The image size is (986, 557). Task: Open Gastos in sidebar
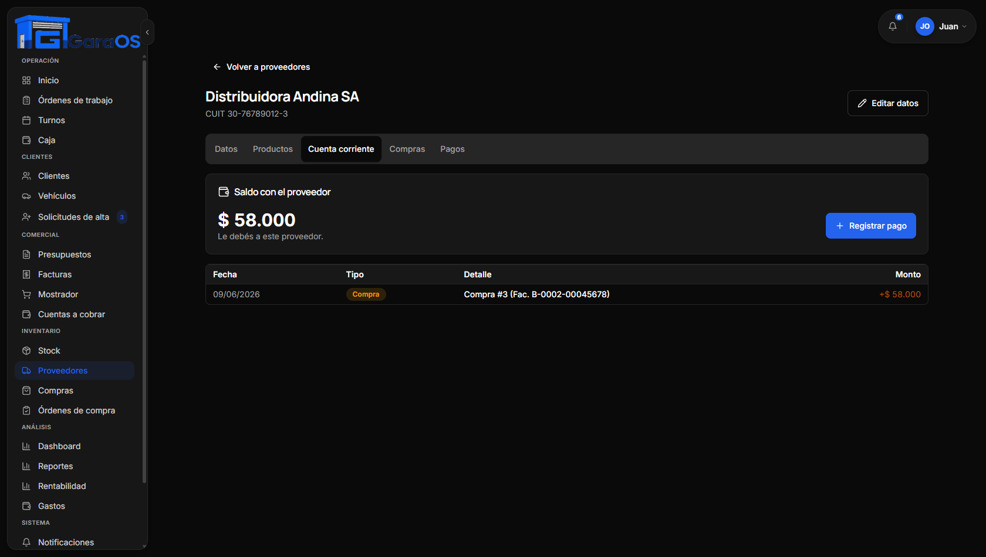pyautogui.click(x=75, y=506)
